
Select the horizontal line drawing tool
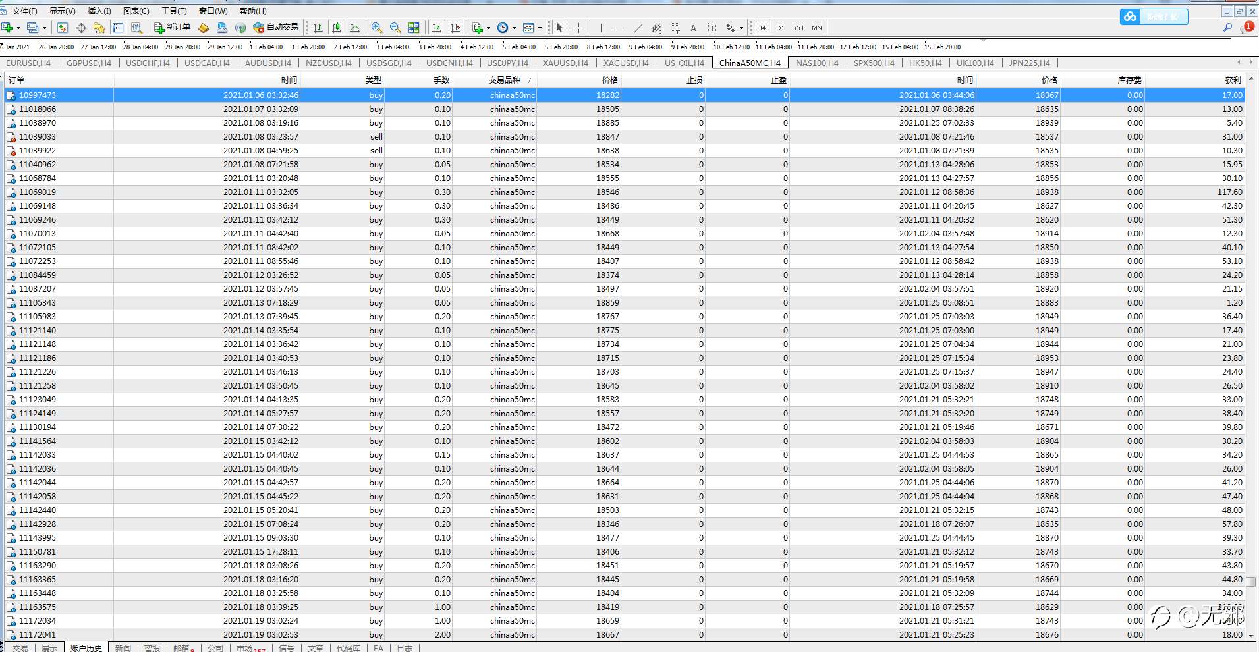pyautogui.click(x=619, y=28)
